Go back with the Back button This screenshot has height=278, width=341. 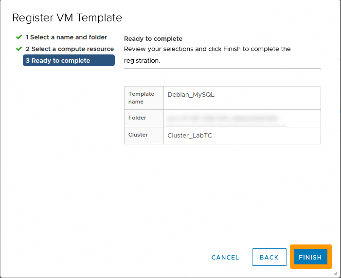[x=269, y=257]
